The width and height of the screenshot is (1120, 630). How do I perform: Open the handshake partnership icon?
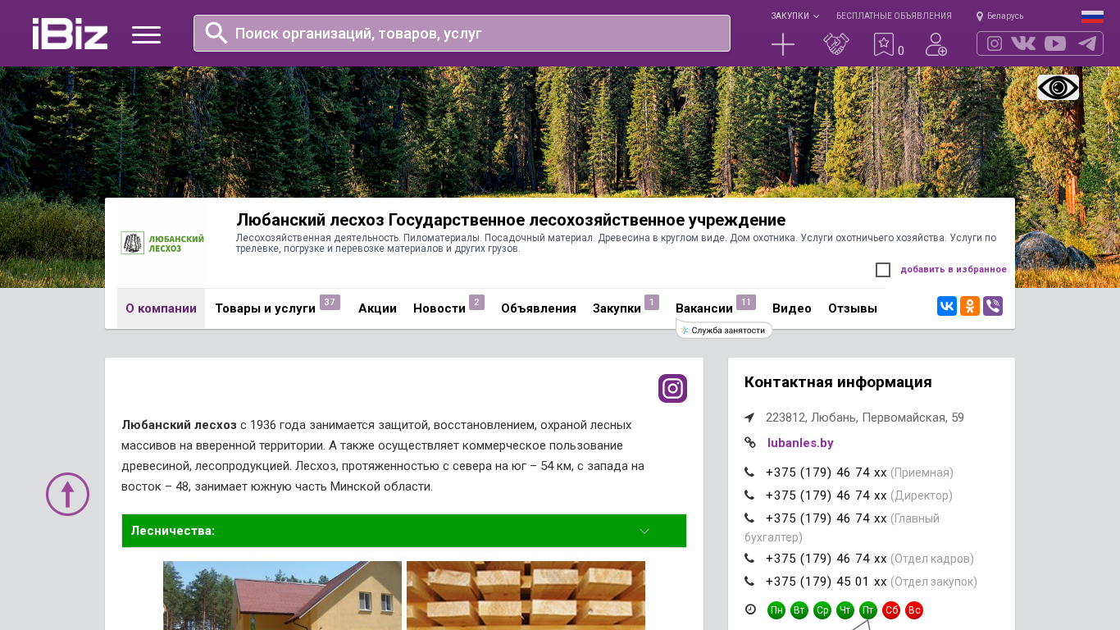click(836, 44)
